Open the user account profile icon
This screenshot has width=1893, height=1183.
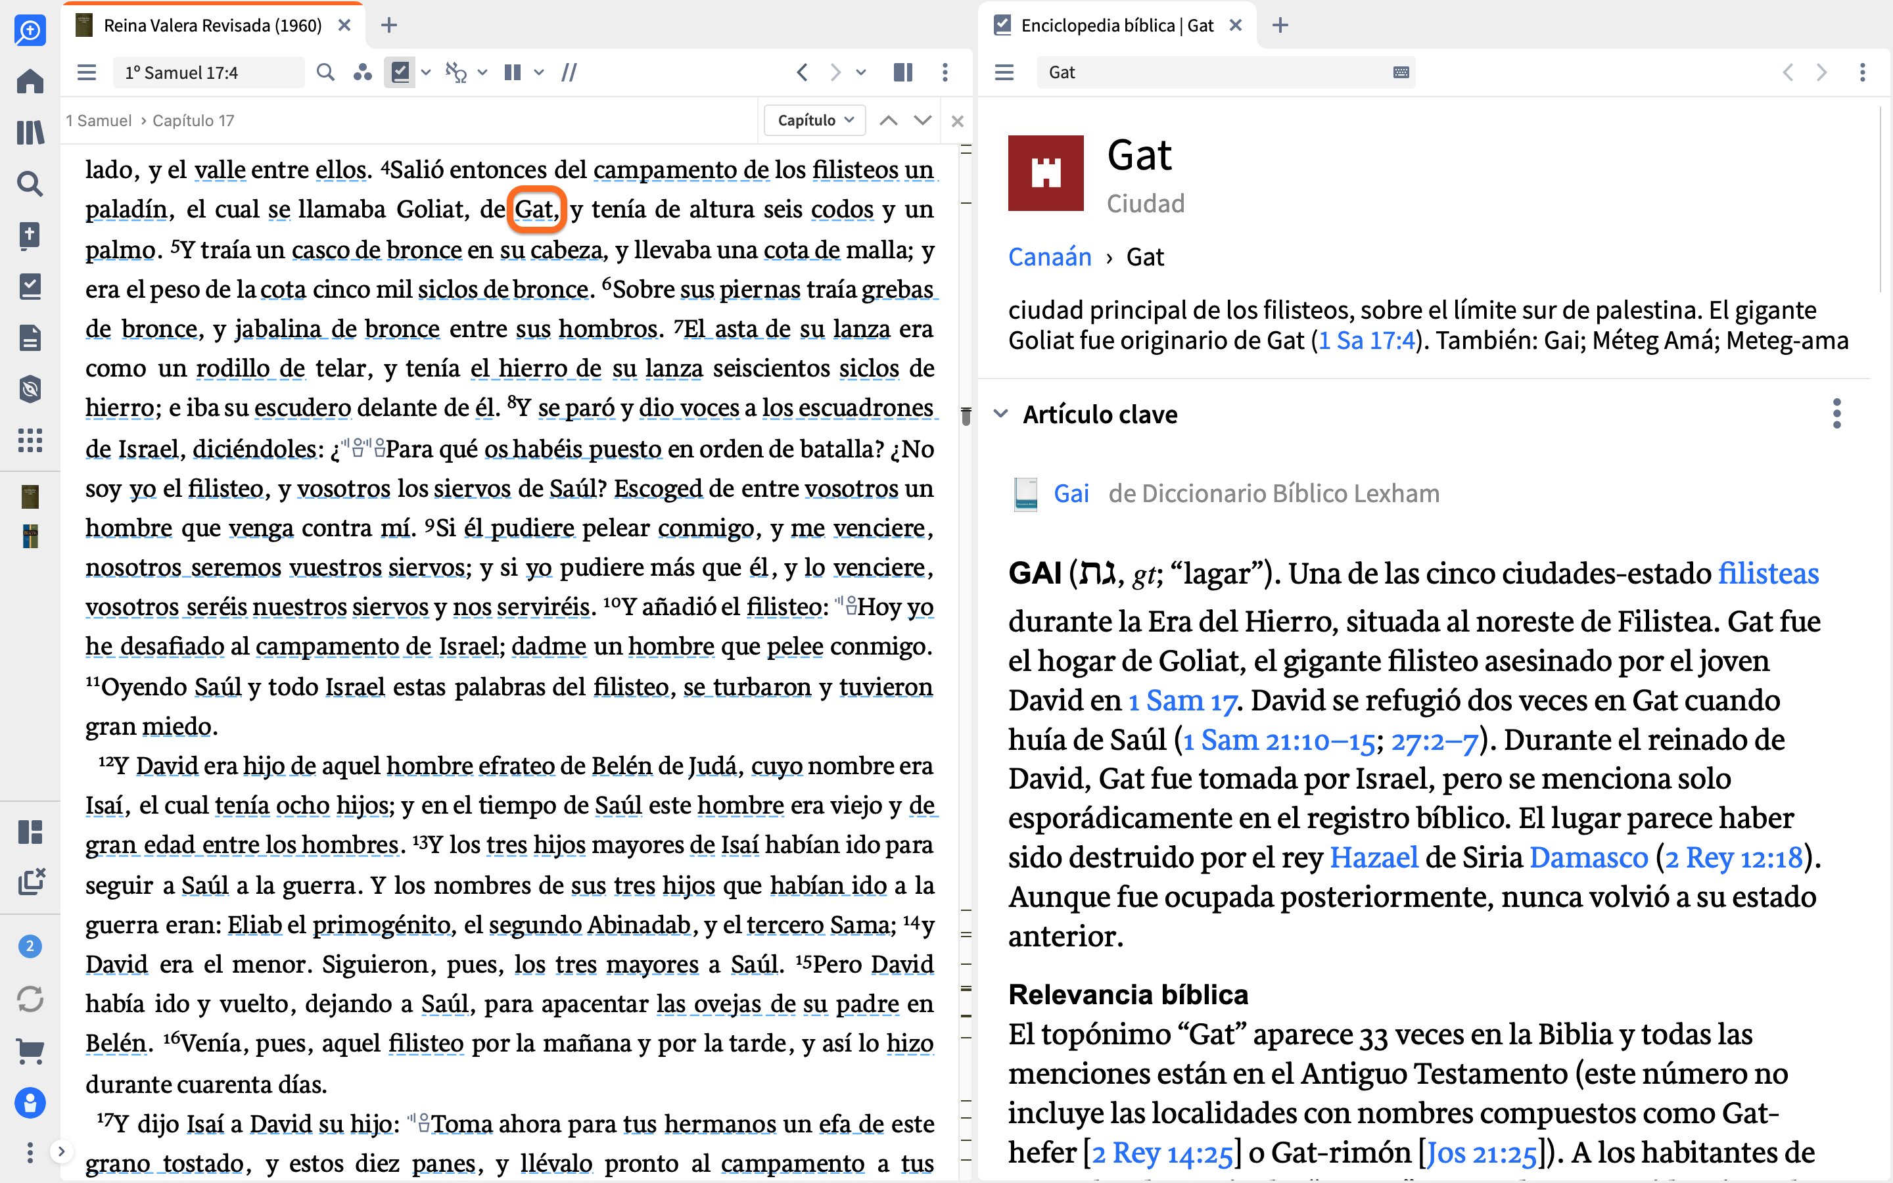[x=30, y=1103]
